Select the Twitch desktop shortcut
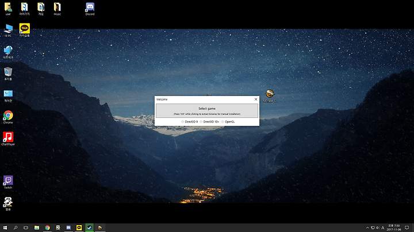 (8, 183)
